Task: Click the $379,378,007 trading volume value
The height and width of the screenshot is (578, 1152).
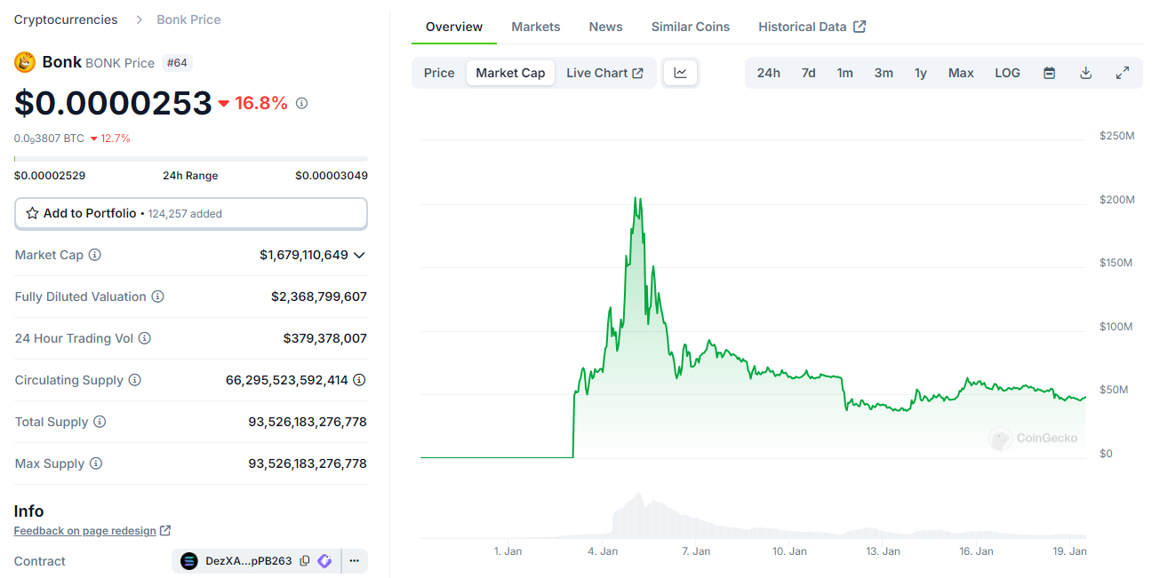Action: pos(325,338)
